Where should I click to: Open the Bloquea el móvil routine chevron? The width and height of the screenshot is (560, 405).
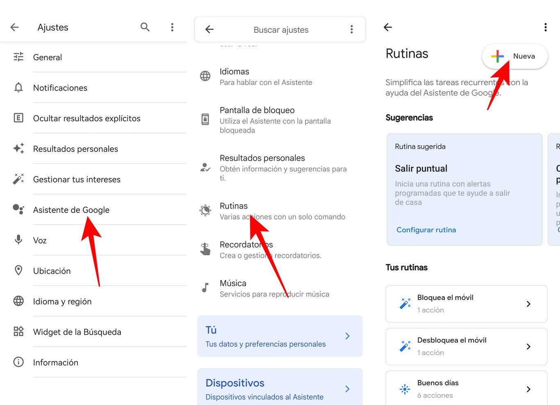coord(528,304)
